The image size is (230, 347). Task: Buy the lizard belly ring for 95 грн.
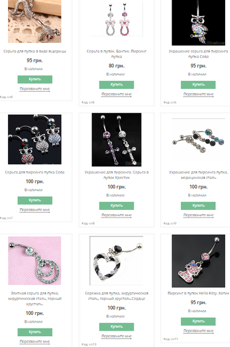point(35,80)
